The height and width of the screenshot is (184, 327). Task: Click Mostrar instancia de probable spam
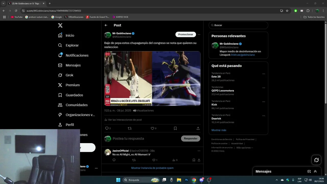[x=152, y=168]
